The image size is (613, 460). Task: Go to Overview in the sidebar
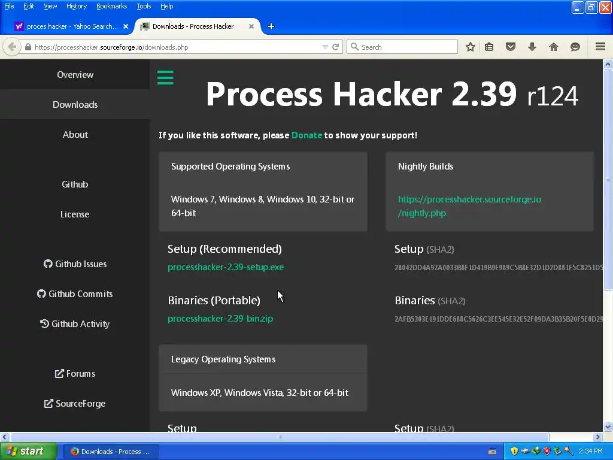75,74
